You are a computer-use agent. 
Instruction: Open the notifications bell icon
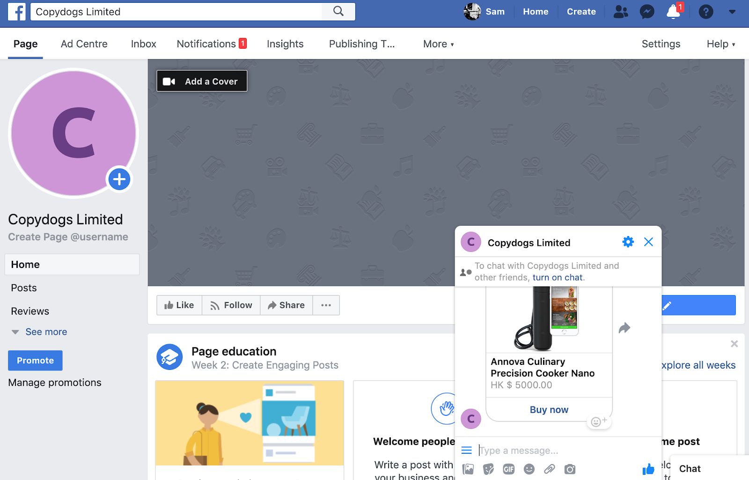click(673, 12)
